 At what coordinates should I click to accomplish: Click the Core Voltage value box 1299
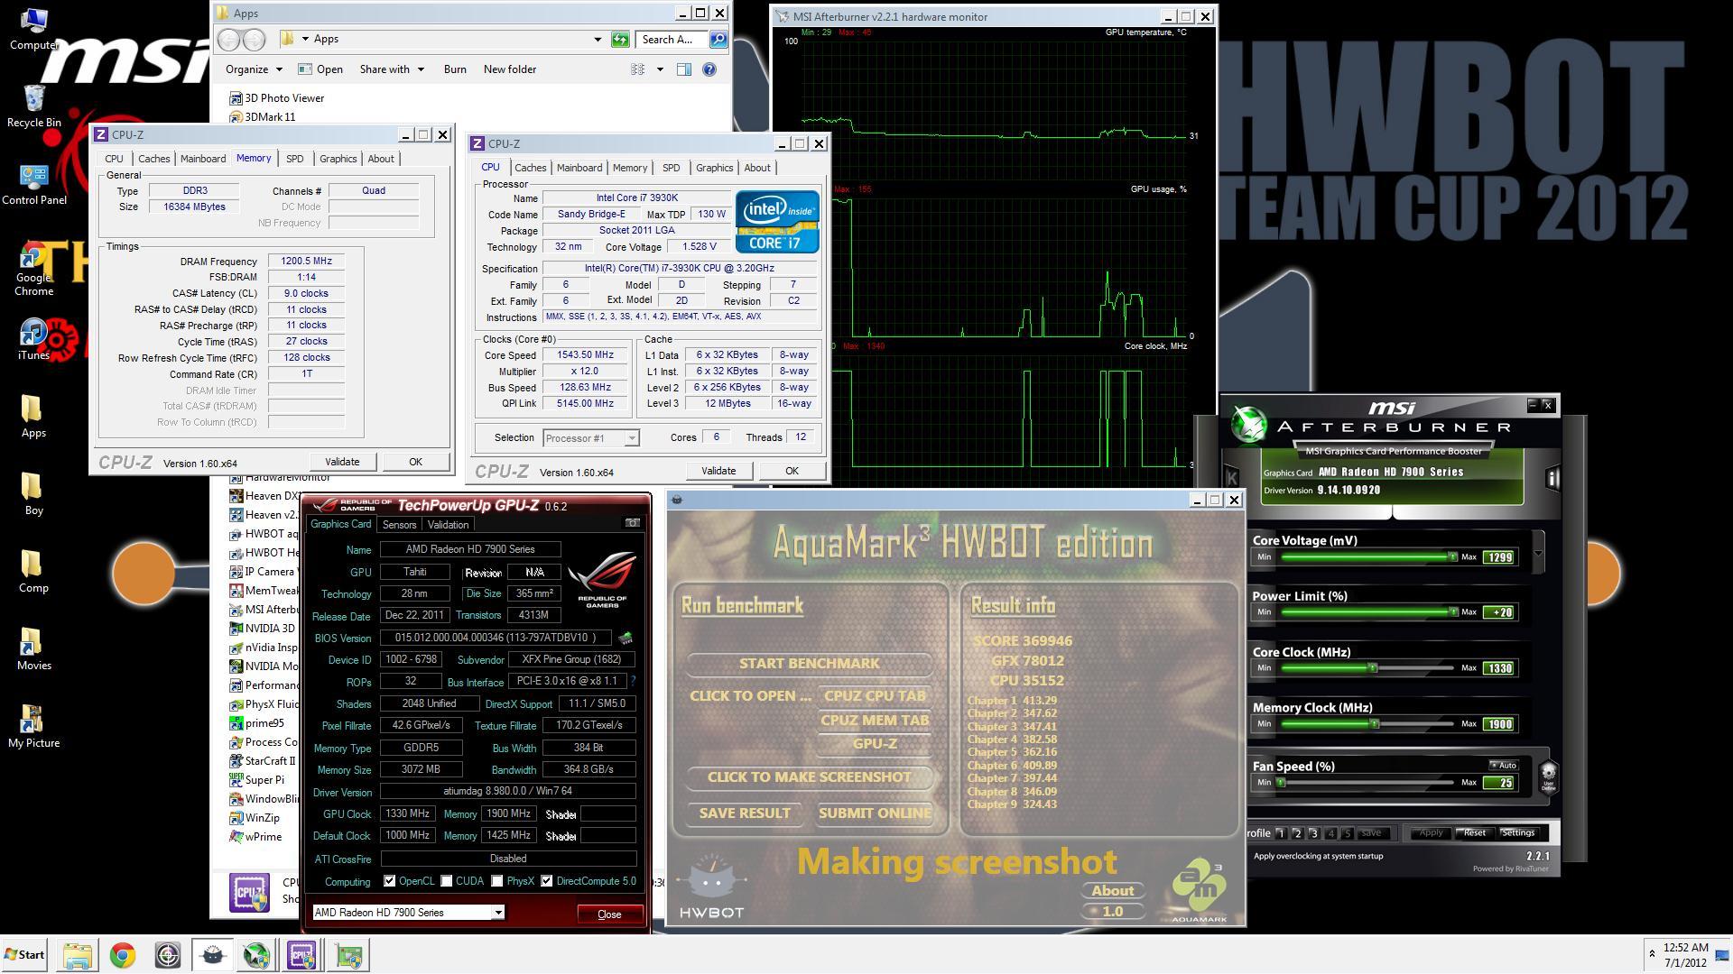1499,557
